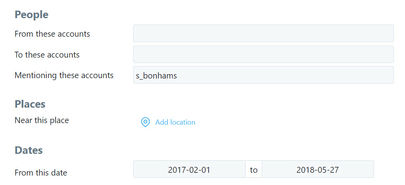Select the Mentioning these accounts field
405x185 pixels.
tap(264, 75)
